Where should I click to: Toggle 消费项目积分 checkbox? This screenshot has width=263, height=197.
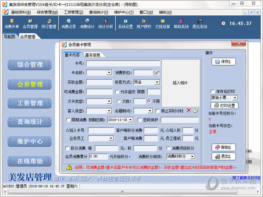pos(168,148)
